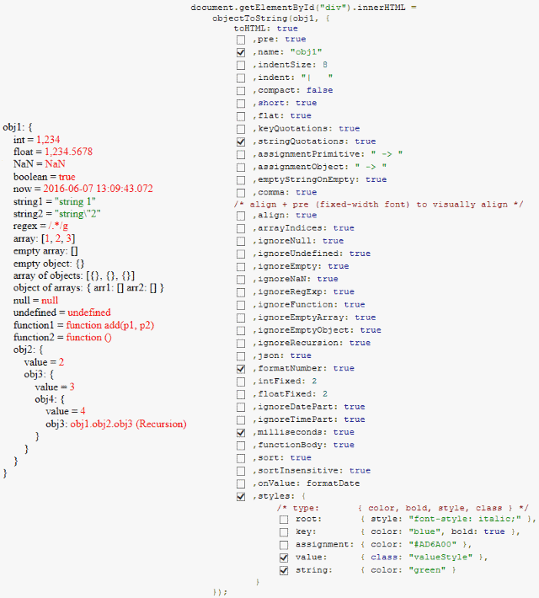The image size is (539, 598).
Task: Uncheck the string style checkbox
Action: [284, 570]
